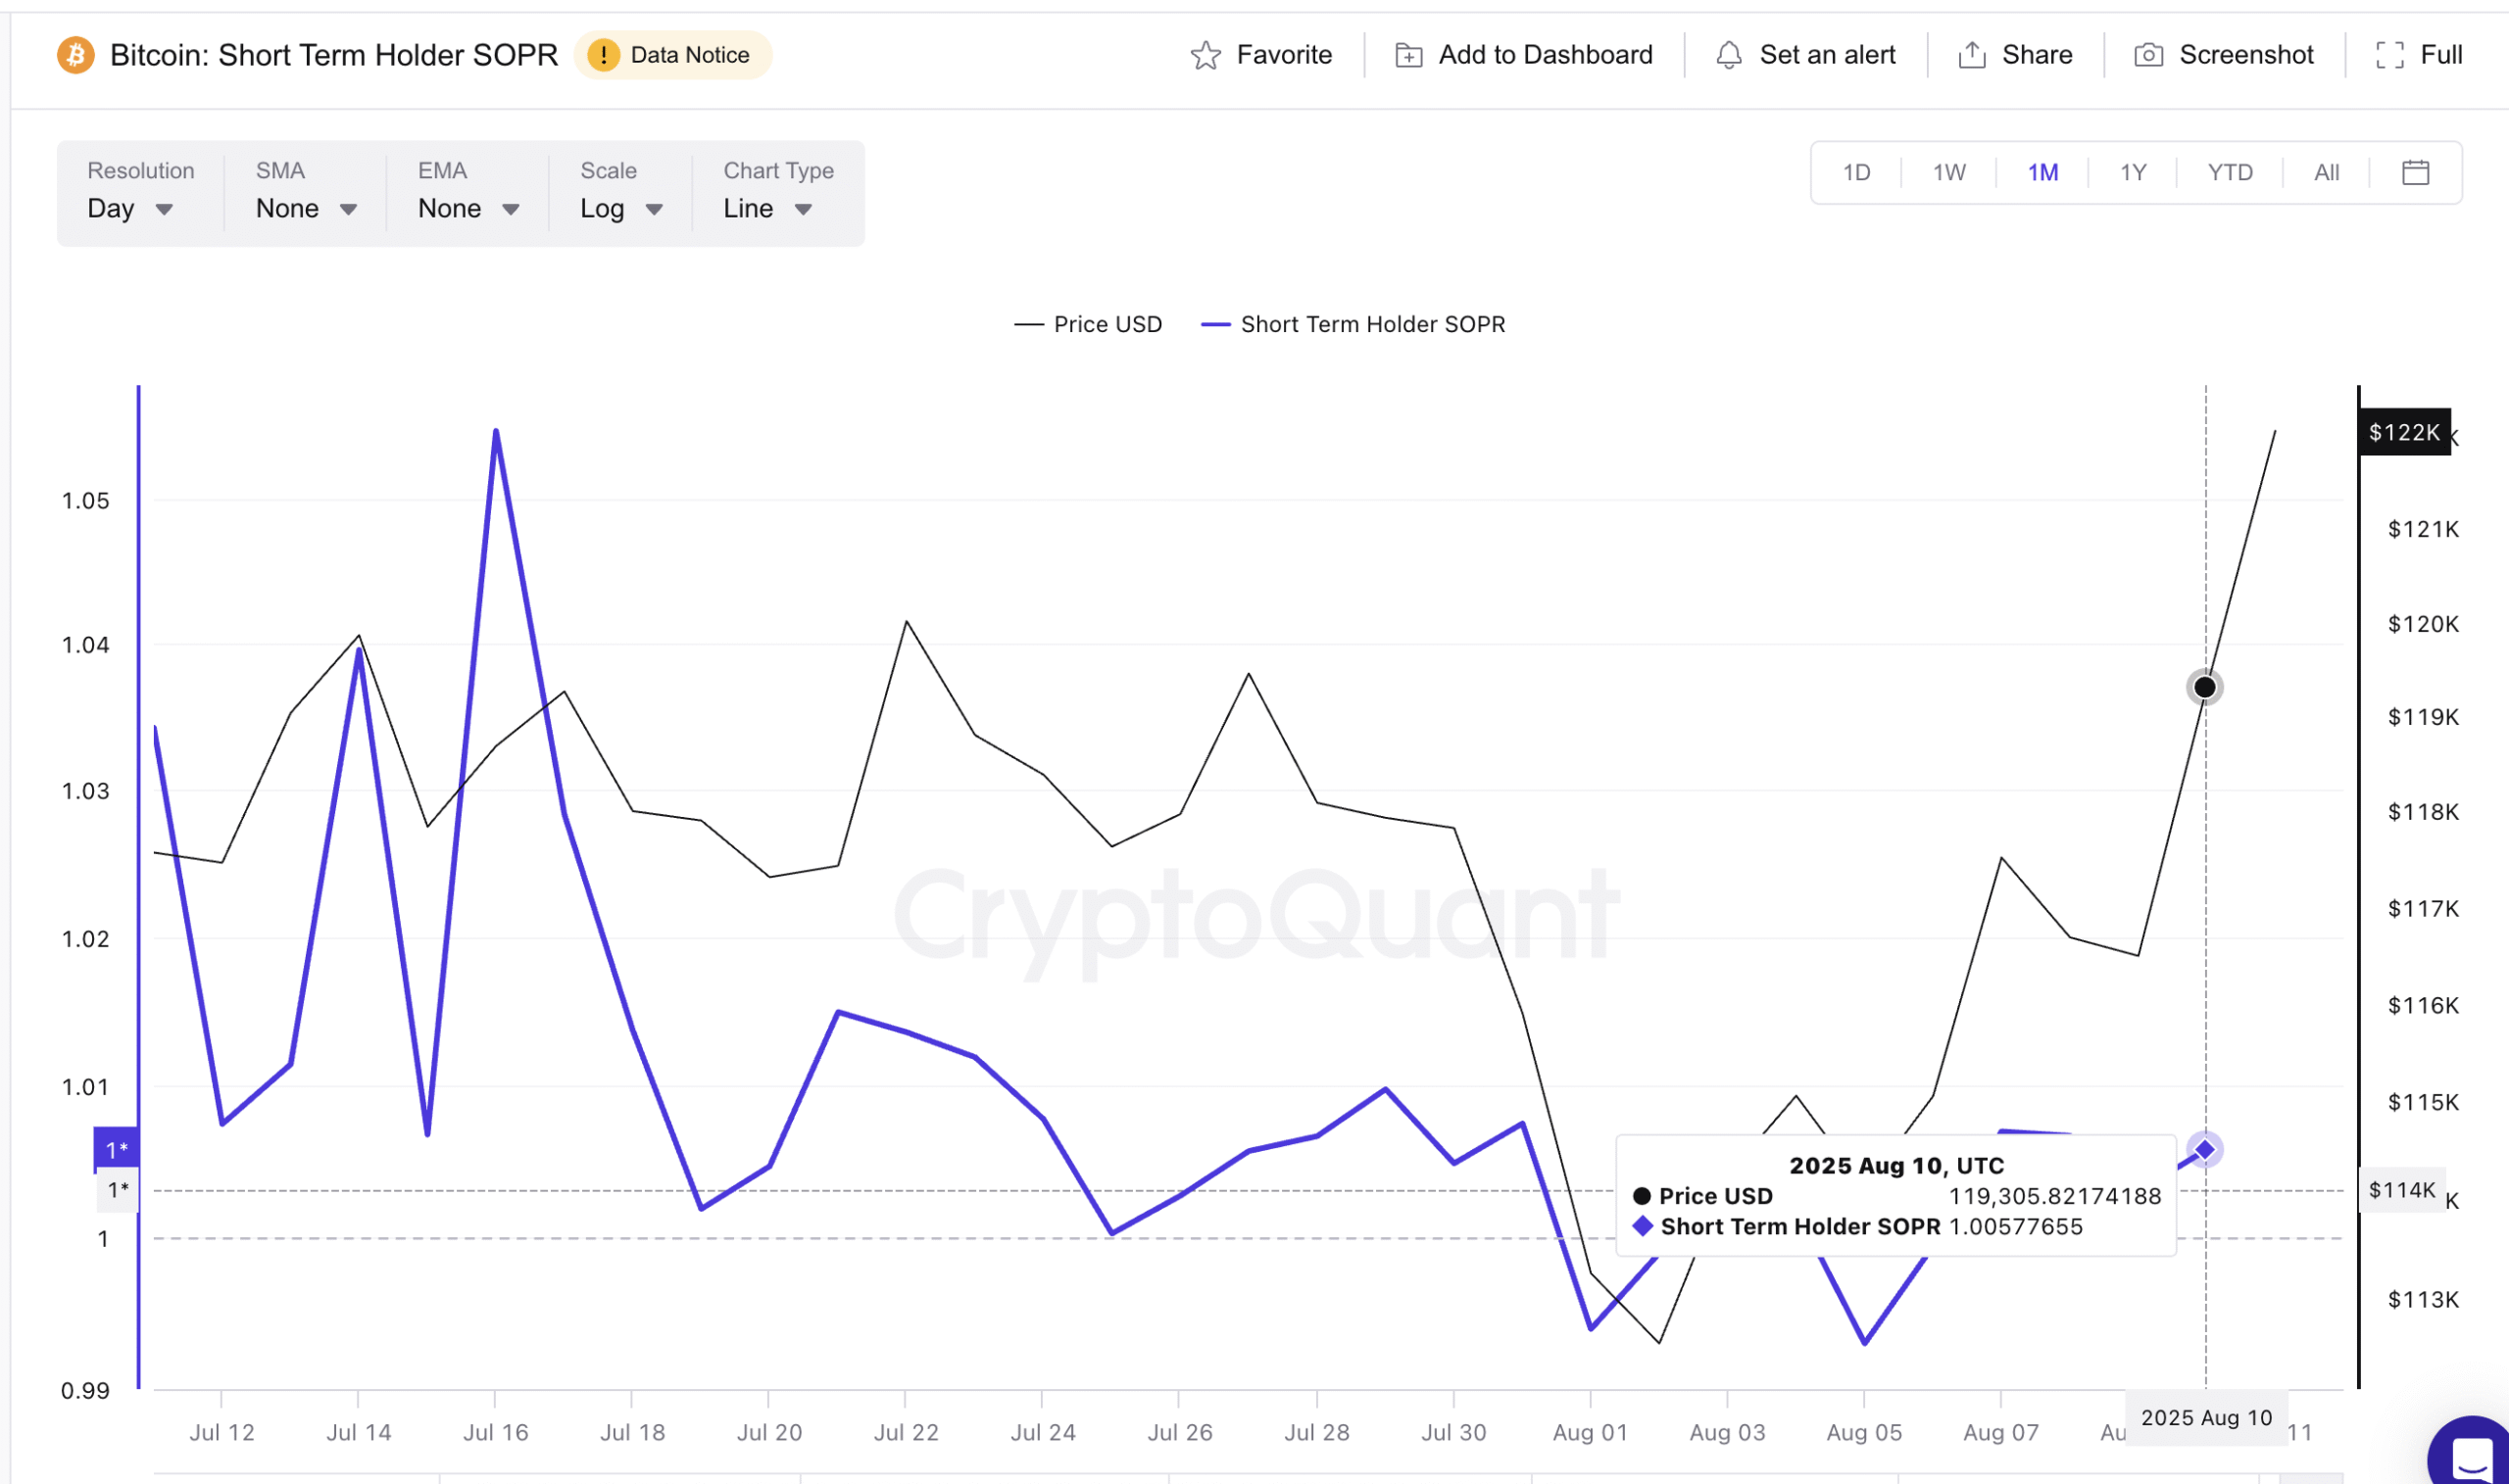Select the All time range button
This screenshot has width=2509, height=1484.
[2325, 172]
